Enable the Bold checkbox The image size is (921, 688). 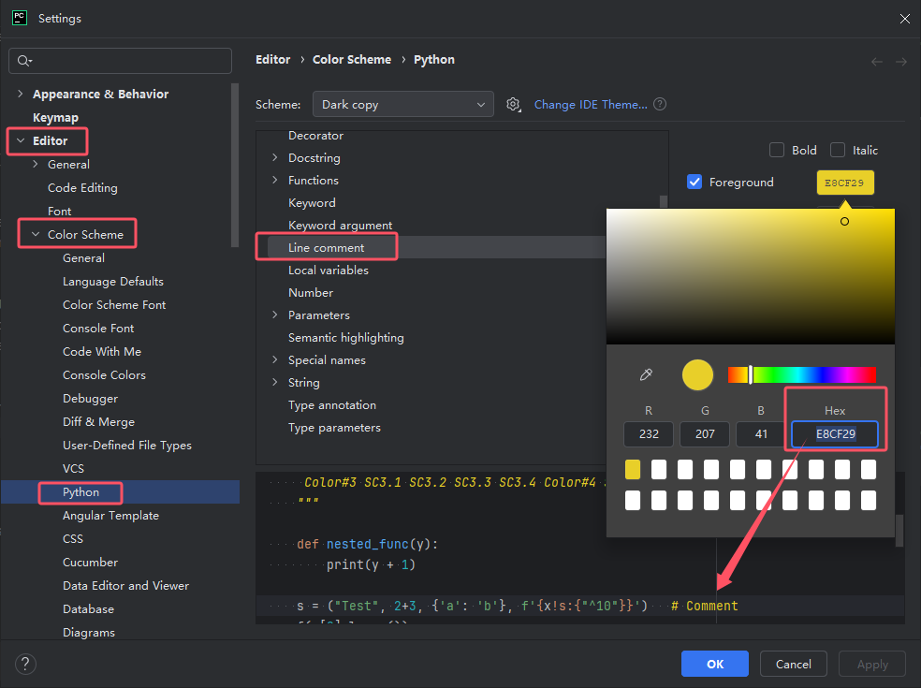pos(777,151)
